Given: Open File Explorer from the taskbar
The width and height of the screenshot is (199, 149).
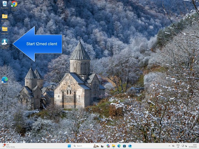Looking at the screenshot, I should point(113,146).
